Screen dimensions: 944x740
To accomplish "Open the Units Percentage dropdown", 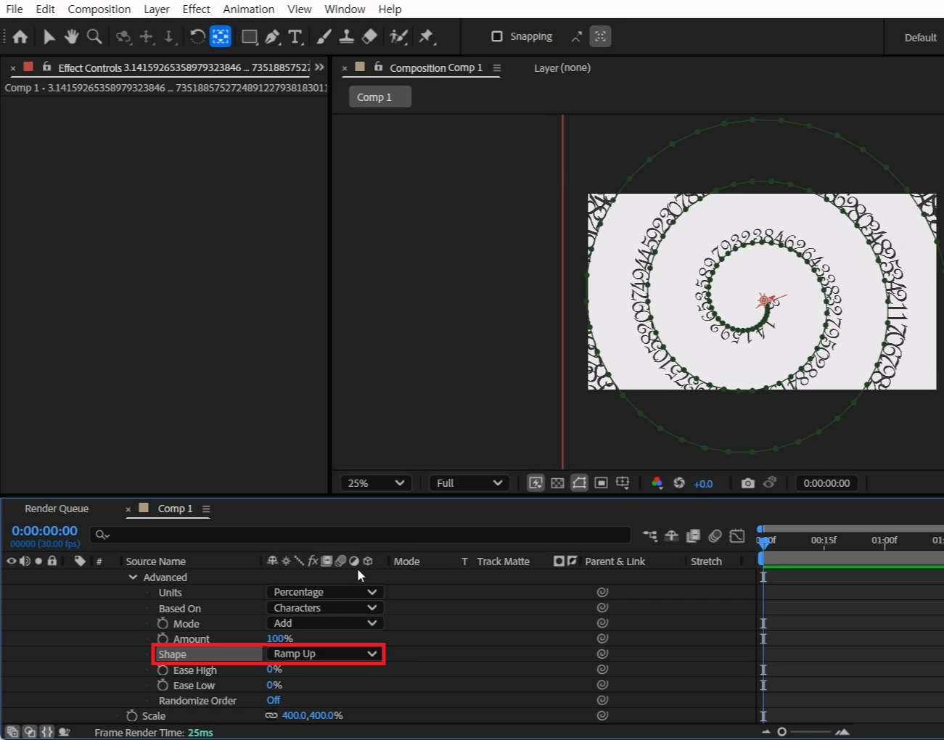I will (x=324, y=592).
